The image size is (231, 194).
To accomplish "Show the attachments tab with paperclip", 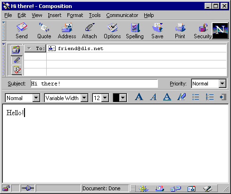I will tap(17, 60).
